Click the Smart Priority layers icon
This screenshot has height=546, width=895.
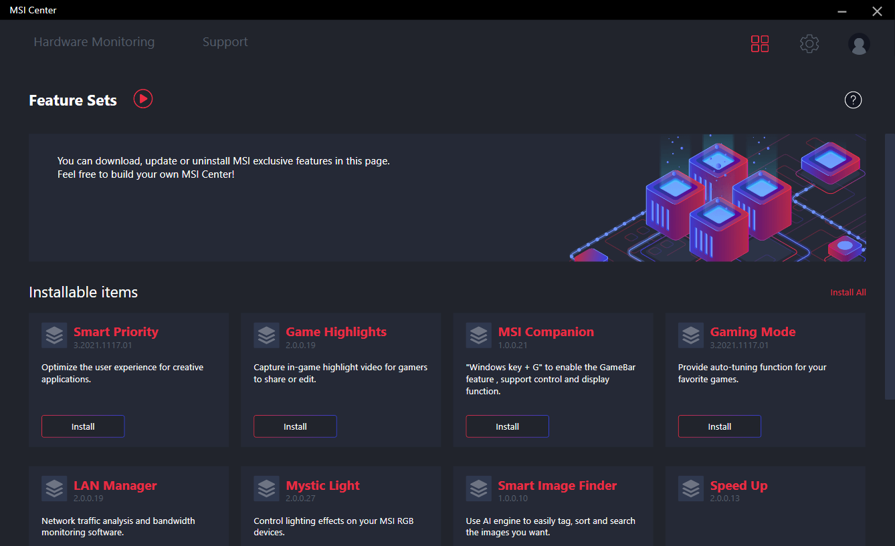(54, 335)
